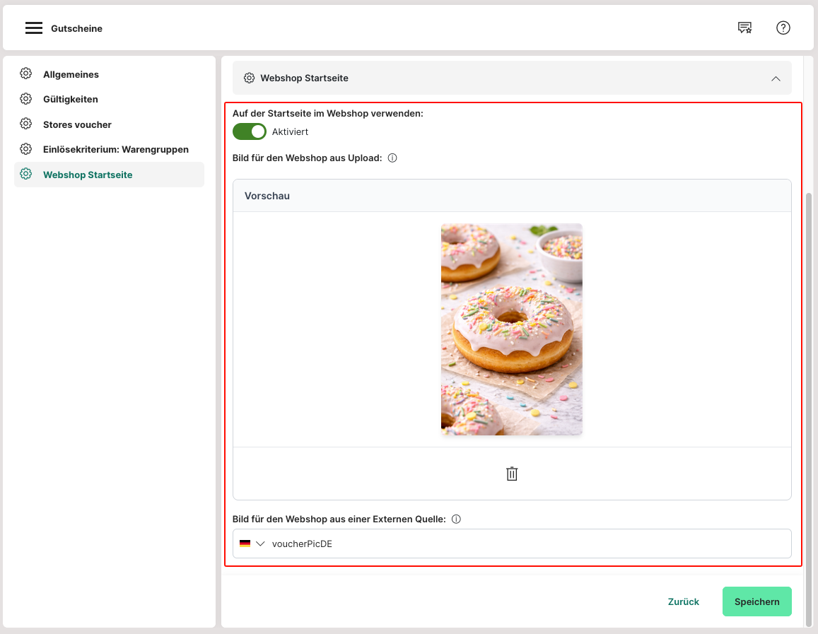Open Gültigkeiten in sidebar
The image size is (818, 634).
(x=70, y=100)
